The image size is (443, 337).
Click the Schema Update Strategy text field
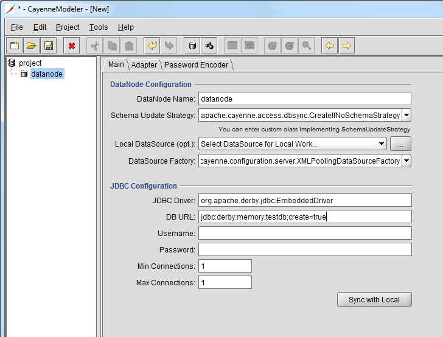[300, 115]
